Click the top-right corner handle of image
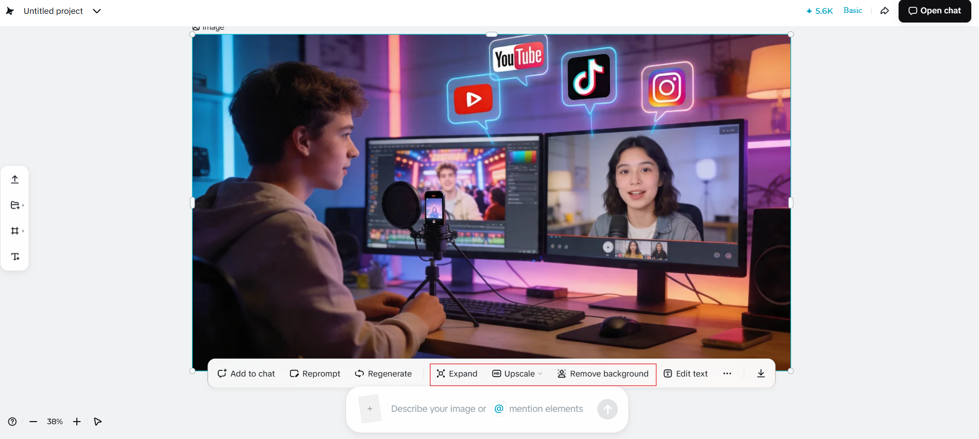This screenshot has width=979, height=439. click(x=790, y=34)
